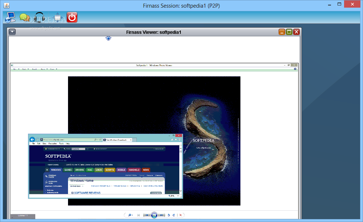Start voice call with headset icon
Screen dimensions: 363x222
tap(39, 17)
